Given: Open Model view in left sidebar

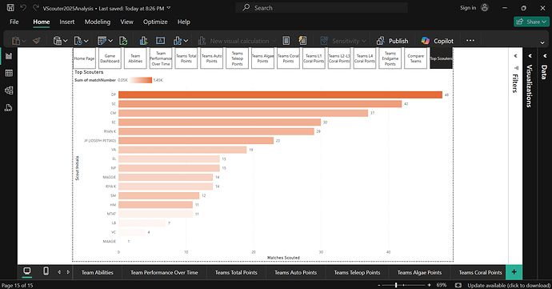Looking at the screenshot, I should [x=9, y=90].
